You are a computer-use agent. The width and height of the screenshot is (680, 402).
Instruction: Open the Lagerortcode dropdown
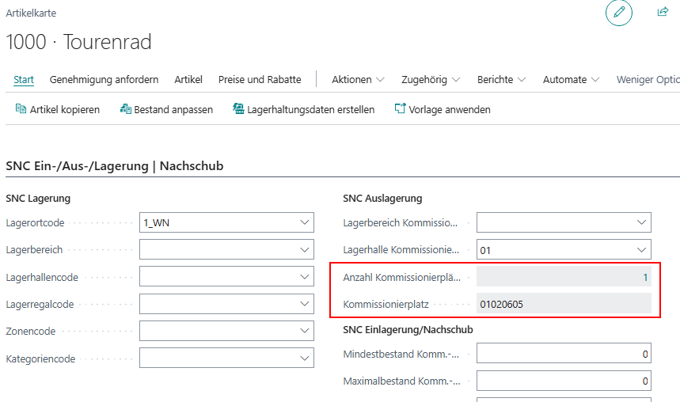[305, 223]
